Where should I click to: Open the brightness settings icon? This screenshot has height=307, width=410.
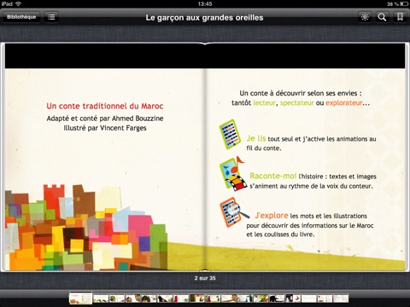pyautogui.click(x=365, y=17)
